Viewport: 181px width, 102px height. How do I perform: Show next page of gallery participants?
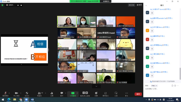tap(96, 86)
